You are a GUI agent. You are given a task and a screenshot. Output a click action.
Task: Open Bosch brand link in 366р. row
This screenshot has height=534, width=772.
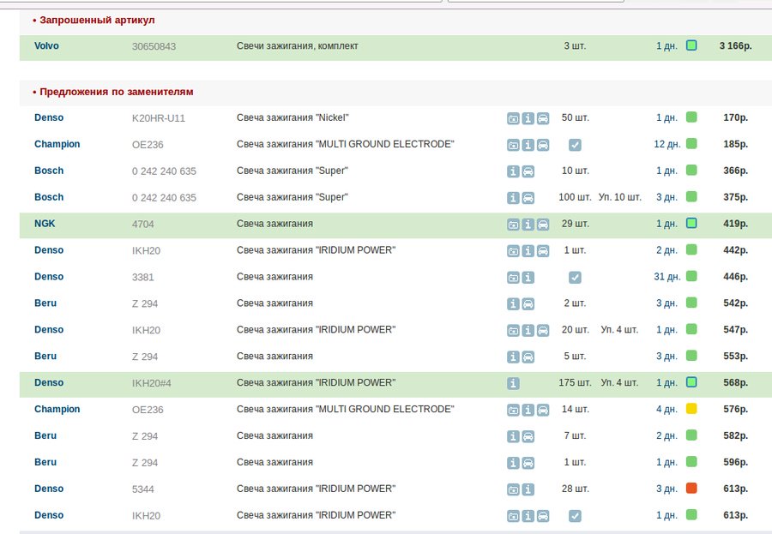coord(49,171)
